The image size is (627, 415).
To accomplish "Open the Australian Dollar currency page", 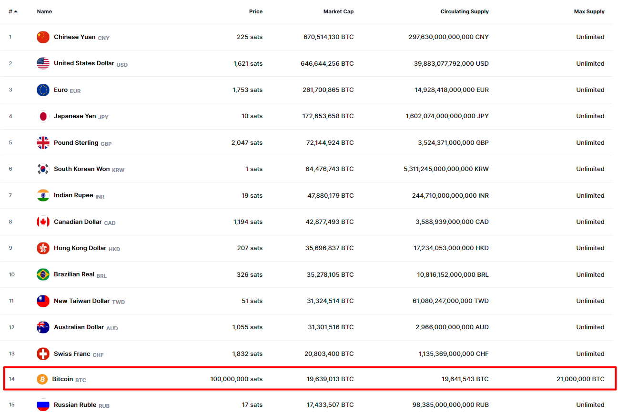I will click(x=79, y=327).
